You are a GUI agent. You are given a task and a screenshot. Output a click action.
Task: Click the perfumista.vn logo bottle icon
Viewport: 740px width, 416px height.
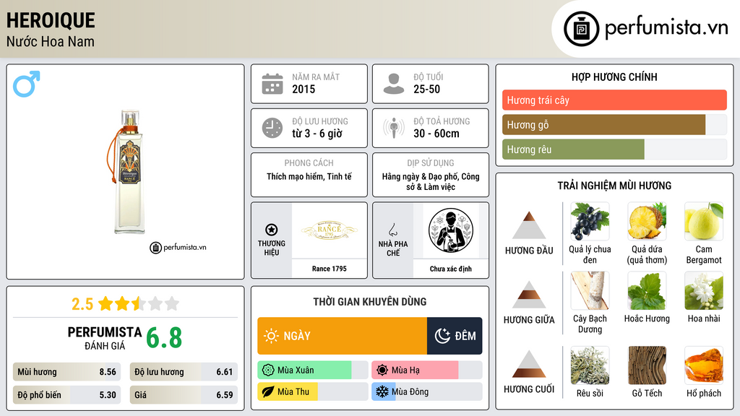pos(581,29)
